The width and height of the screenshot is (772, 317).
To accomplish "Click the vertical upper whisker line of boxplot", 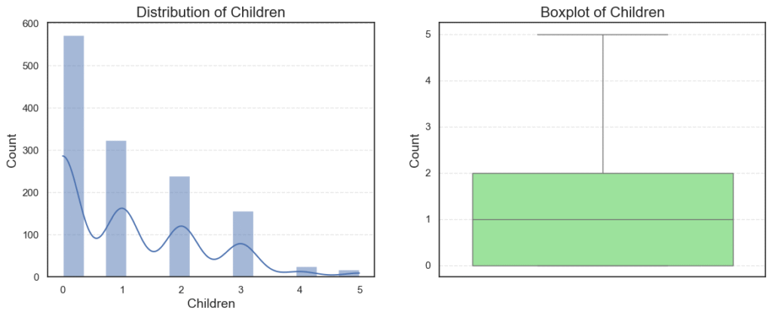I will [x=602, y=104].
